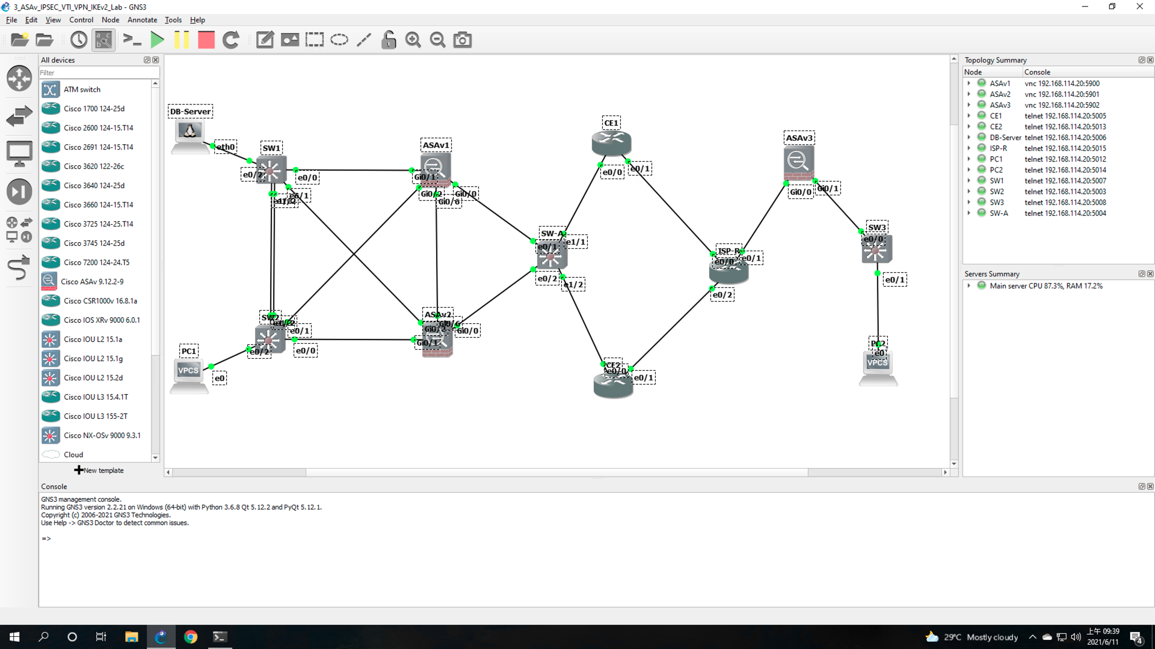
Task: Open the Control menu
Action: point(81,20)
